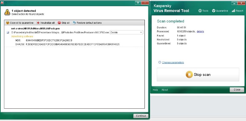Click the Close button in Kaspersky window
Image resolution: width=246 pixels, height=121 pixels.
(x=237, y=90)
